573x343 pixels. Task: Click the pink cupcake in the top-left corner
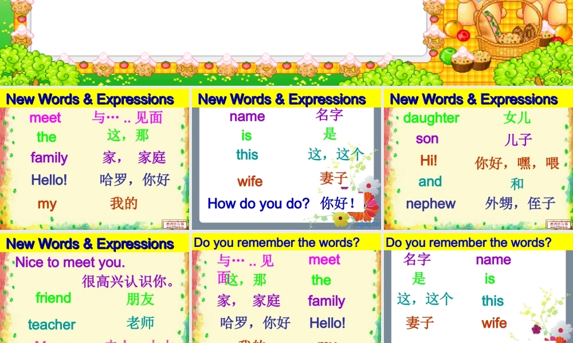[x=21, y=8]
